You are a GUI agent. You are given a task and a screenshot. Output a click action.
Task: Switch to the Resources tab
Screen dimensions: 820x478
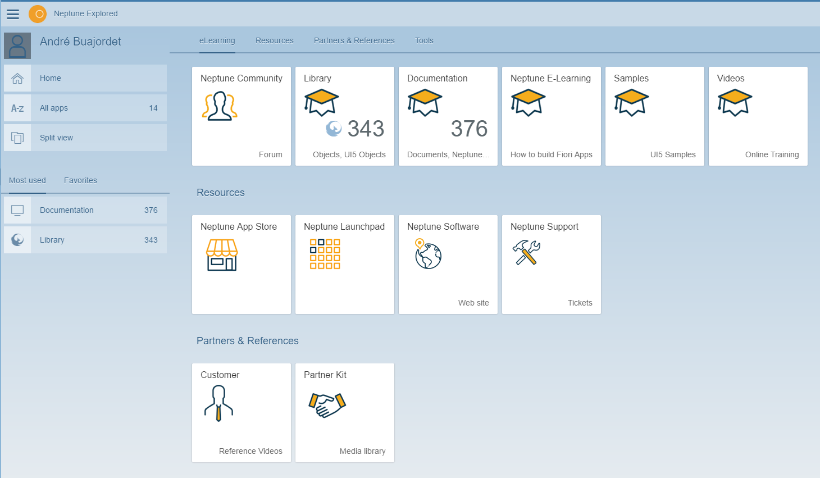pyautogui.click(x=275, y=40)
